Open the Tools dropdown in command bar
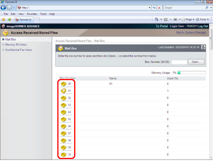The width and height of the screenshot is (213, 163). [202, 19]
